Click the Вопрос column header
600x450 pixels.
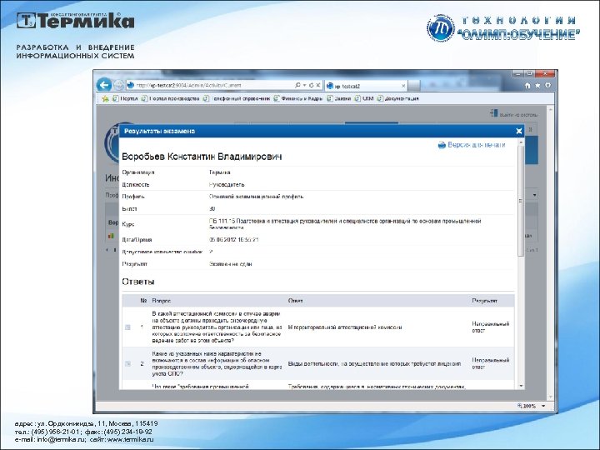pyautogui.click(x=161, y=301)
